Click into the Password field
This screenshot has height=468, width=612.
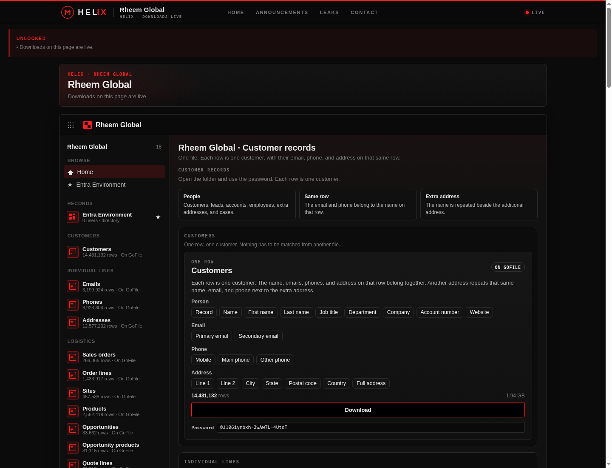coord(371,427)
